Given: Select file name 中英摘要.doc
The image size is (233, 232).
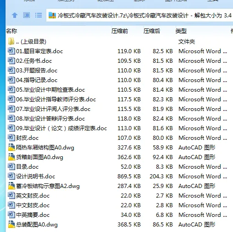Looking at the screenshot, I should (x=33, y=215).
